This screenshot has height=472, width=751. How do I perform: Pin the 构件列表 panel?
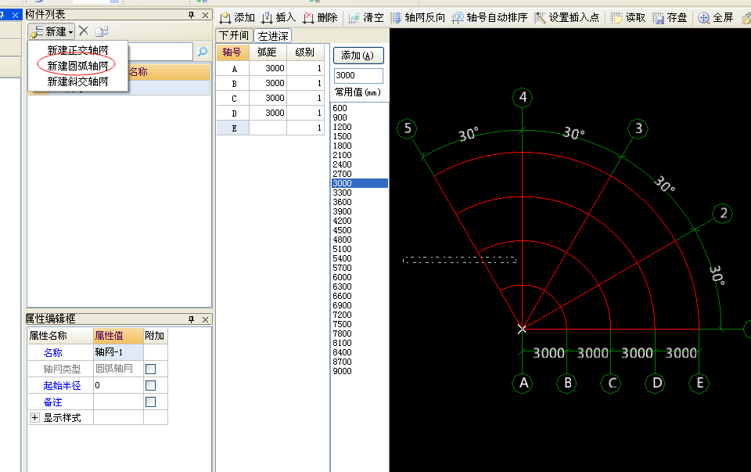[x=191, y=15]
